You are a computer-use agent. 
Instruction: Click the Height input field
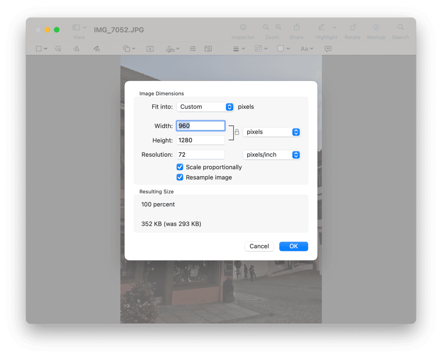click(x=201, y=140)
